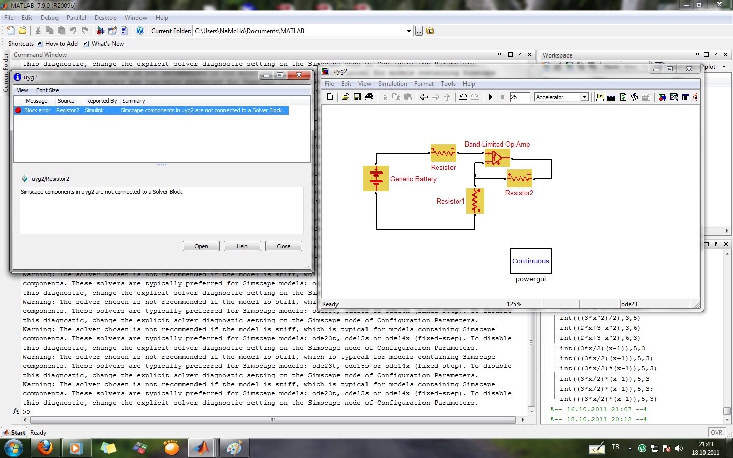Go up one folder level icon

430,31
